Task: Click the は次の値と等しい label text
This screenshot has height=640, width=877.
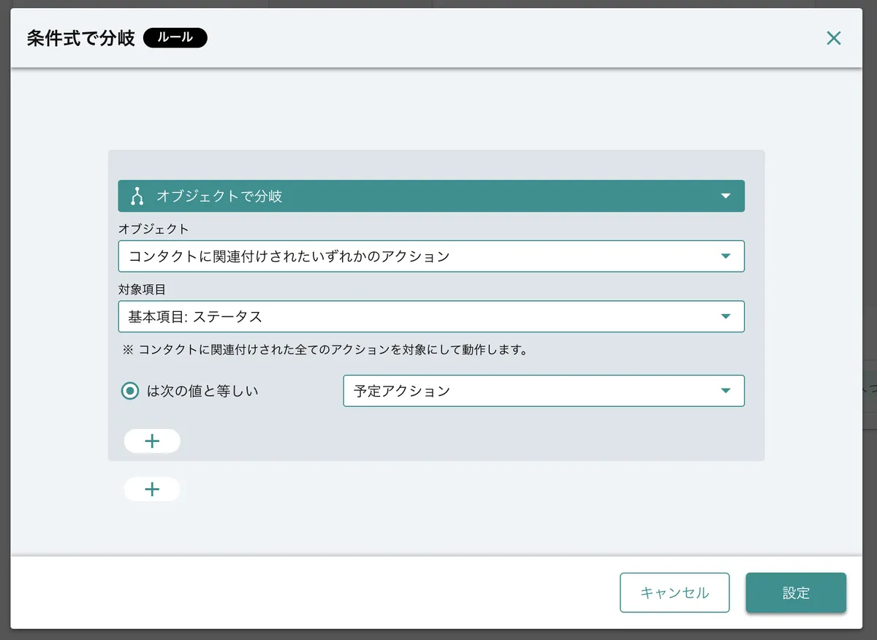Action: (x=202, y=391)
